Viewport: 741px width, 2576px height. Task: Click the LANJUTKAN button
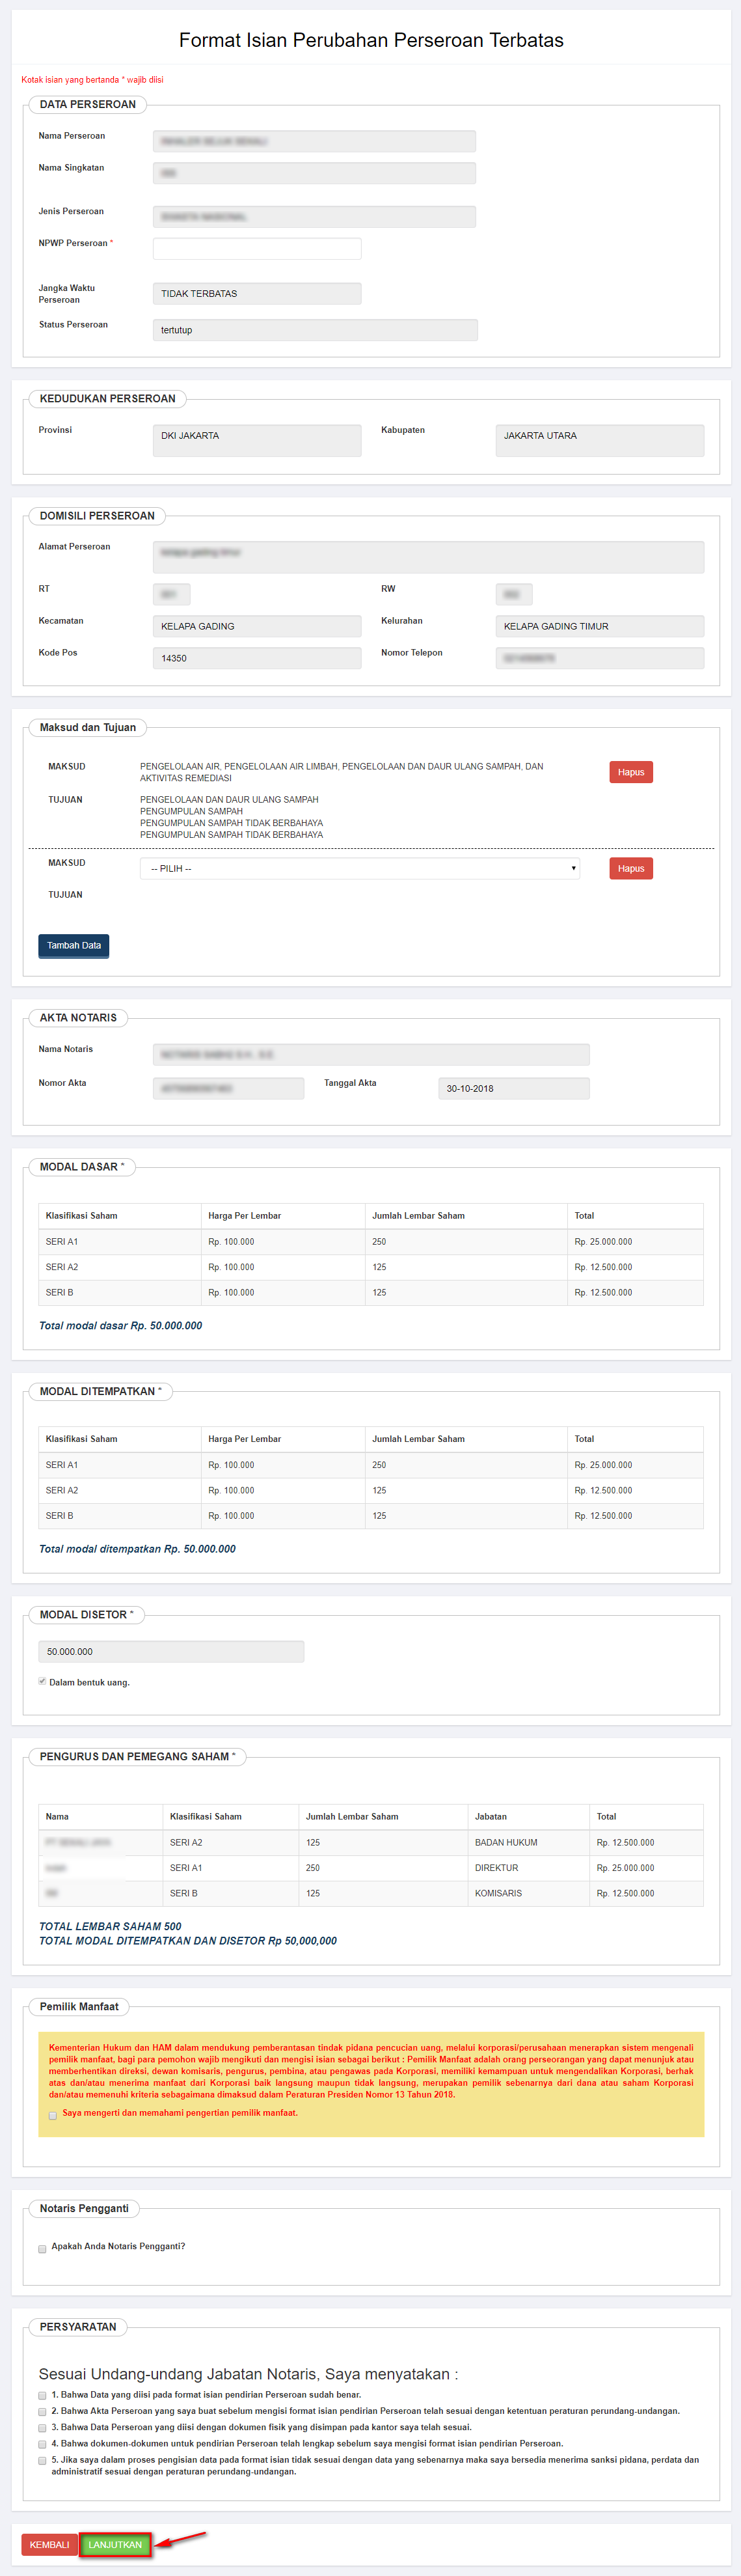coord(115,2544)
